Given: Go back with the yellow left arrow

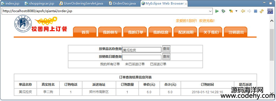Looking at the screenshot, I should (243, 11).
